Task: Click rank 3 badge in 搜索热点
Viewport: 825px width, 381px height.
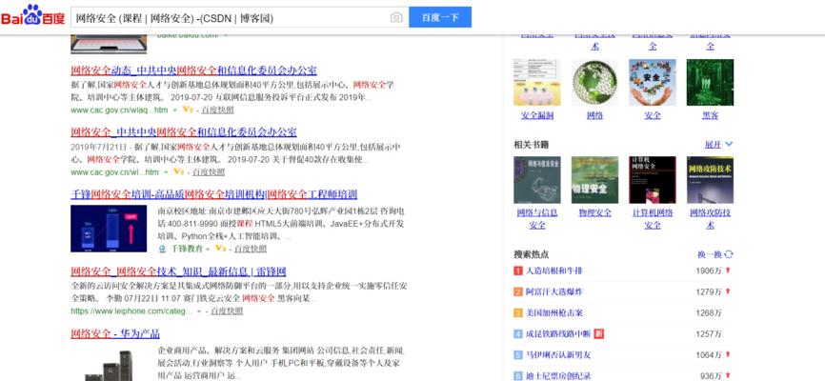Action: pos(518,313)
